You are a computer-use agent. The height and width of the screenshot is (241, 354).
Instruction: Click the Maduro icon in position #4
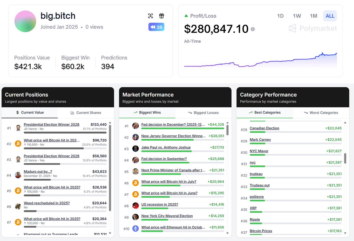coord(18,175)
